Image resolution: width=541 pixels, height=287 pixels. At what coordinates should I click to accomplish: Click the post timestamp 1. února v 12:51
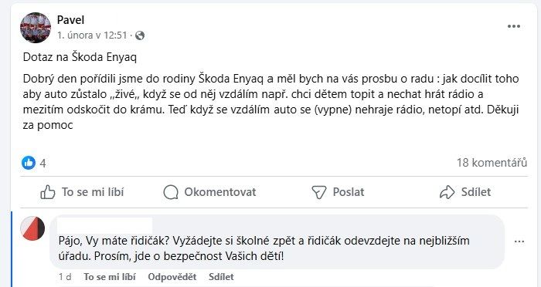pyautogui.click(x=92, y=35)
